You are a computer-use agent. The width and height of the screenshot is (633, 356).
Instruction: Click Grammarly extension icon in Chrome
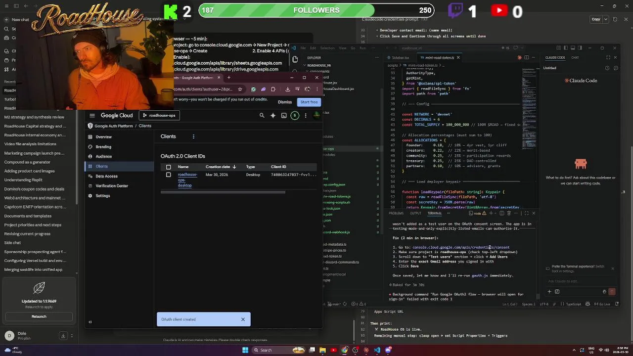253,89
